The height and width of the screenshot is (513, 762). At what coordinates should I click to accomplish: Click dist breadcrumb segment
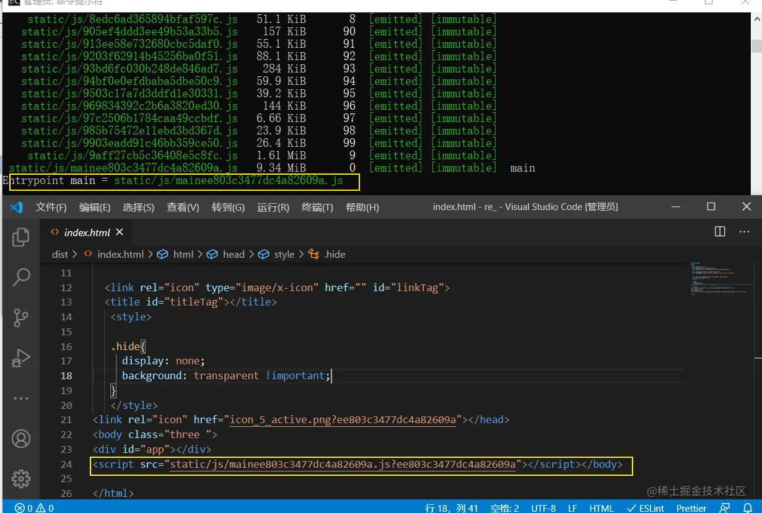59,254
